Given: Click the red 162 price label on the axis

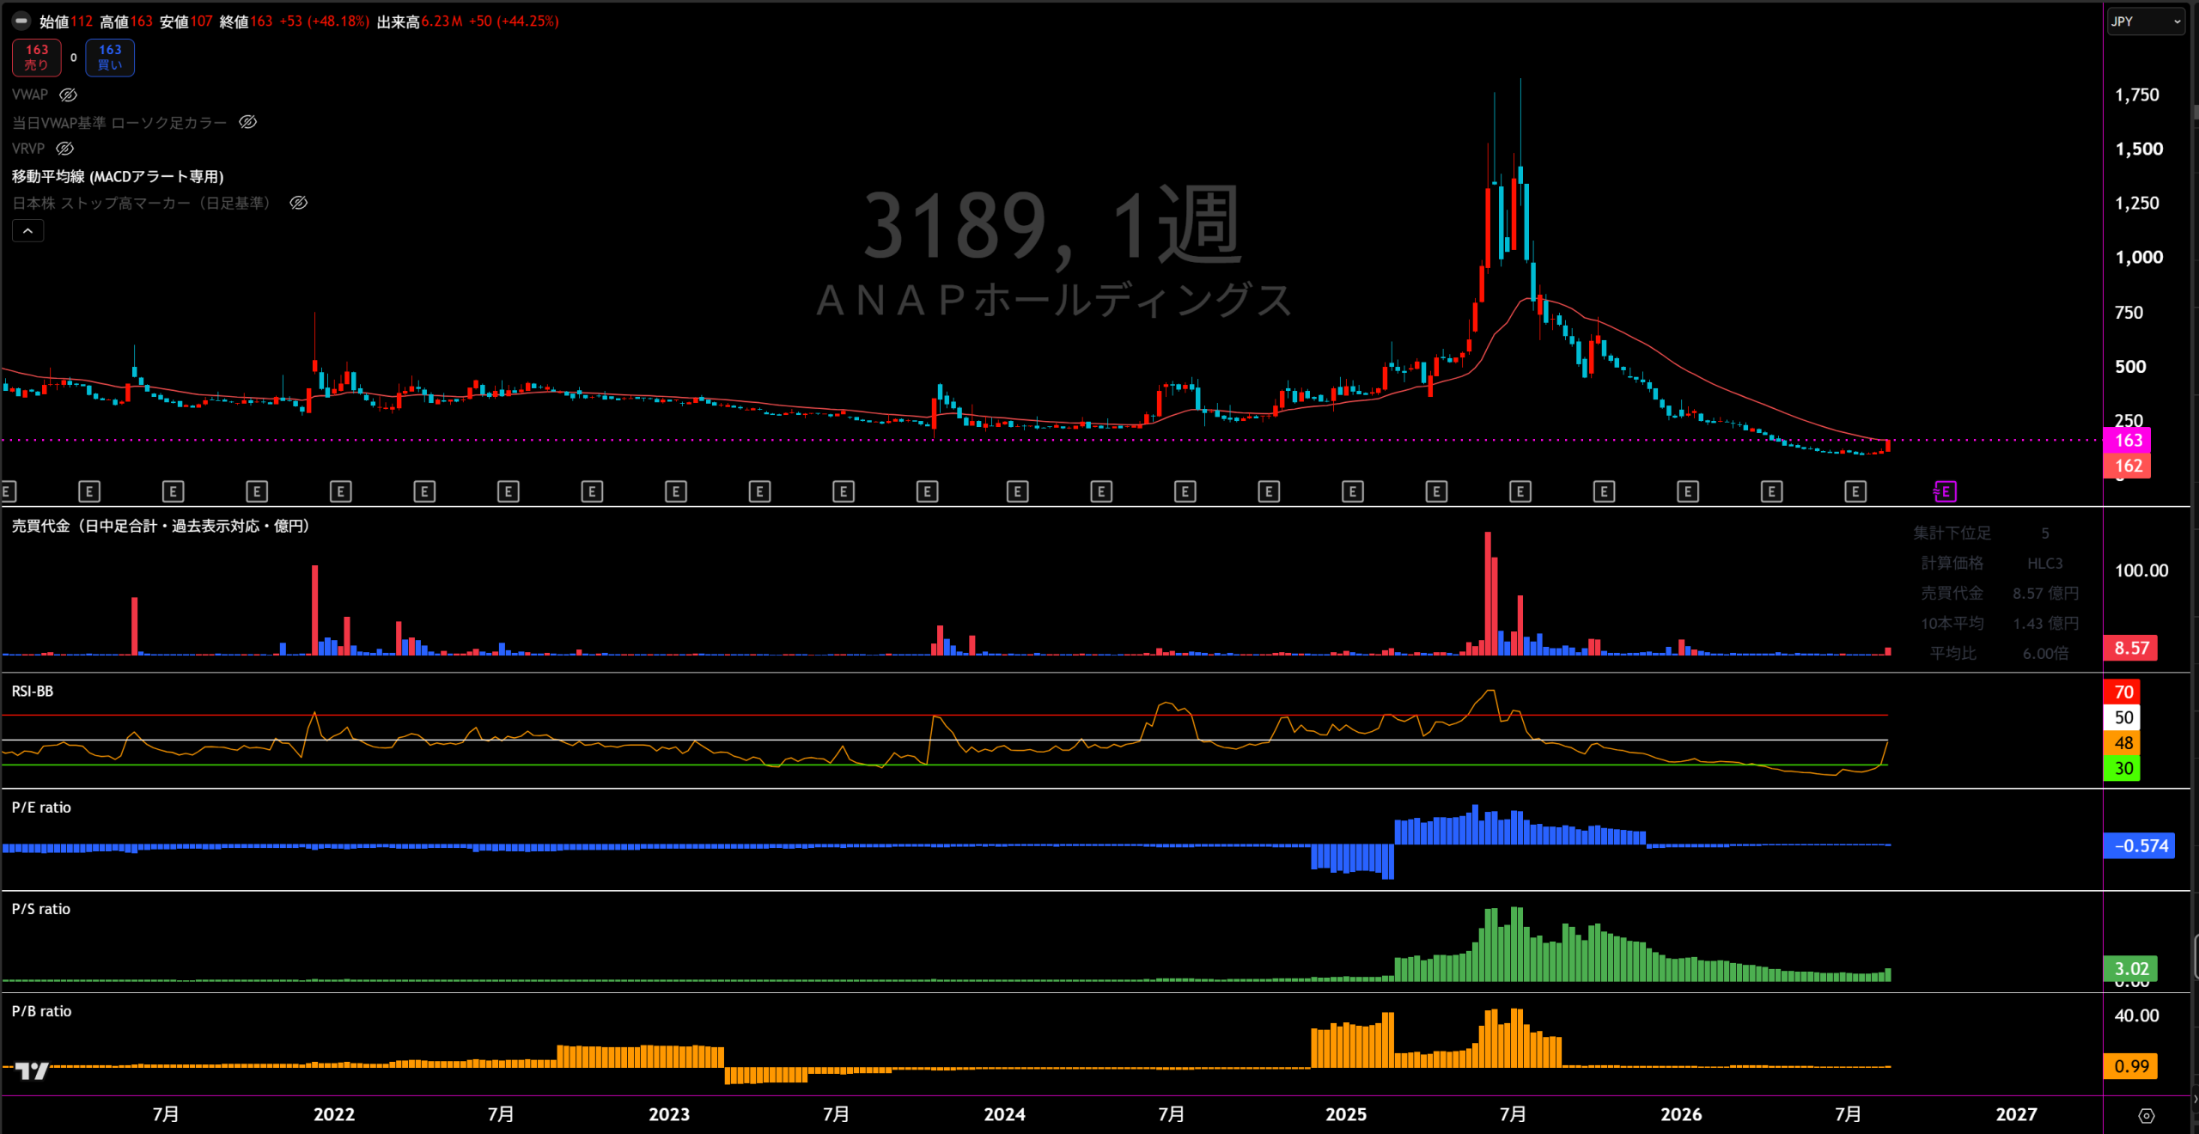Looking at the screenshot, I should coord(2129,466).
